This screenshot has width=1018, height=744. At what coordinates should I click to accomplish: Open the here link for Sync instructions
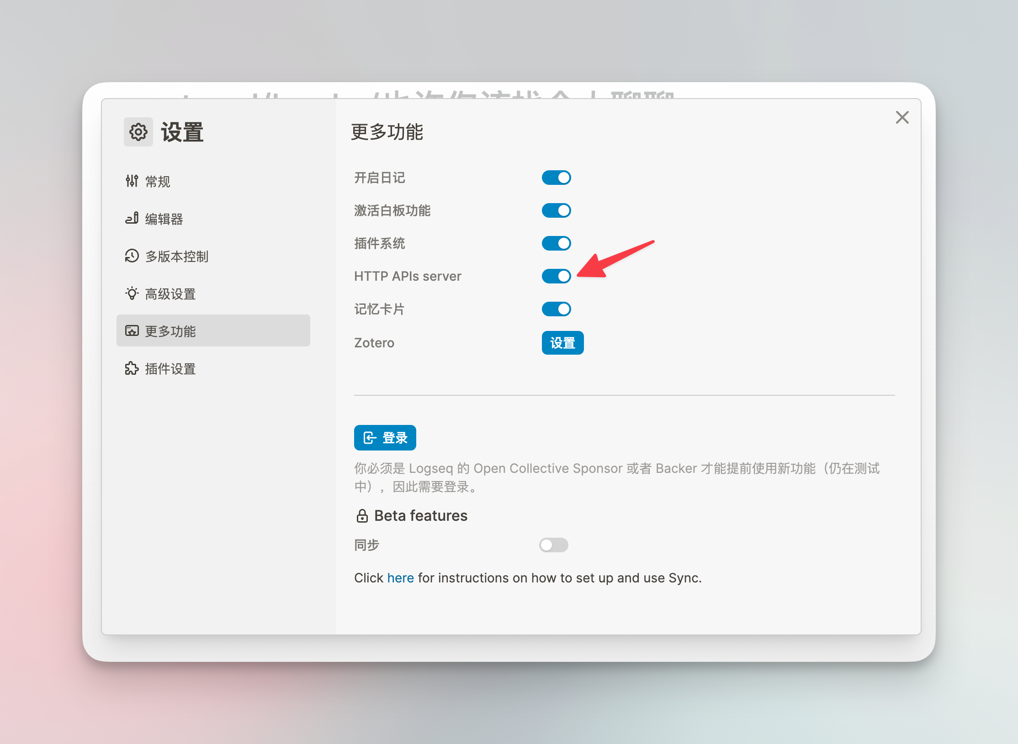click(x=400, y=577)
